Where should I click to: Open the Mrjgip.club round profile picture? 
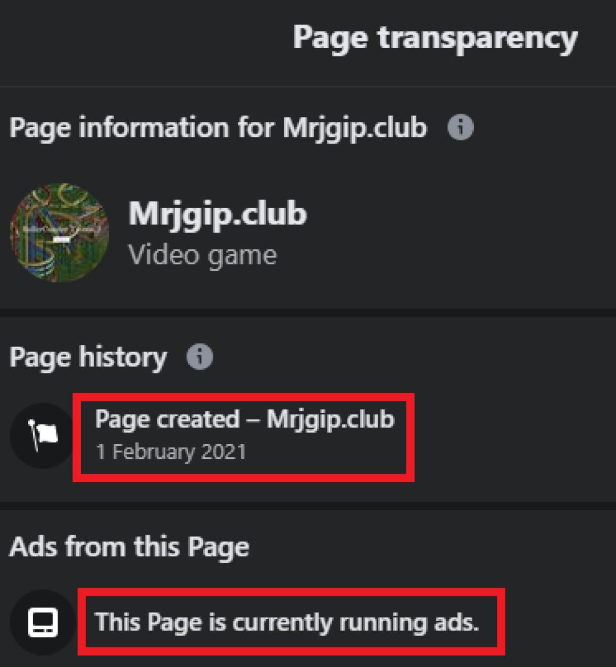click(59, 233)
